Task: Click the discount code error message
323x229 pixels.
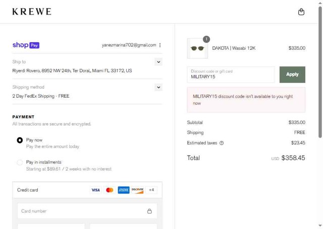Action: (x=246, y=100)
